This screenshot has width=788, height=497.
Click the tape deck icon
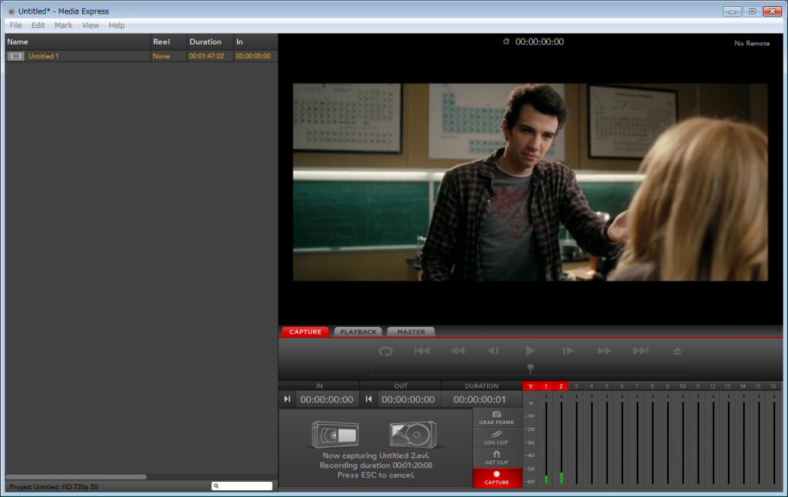coord(334,434)
